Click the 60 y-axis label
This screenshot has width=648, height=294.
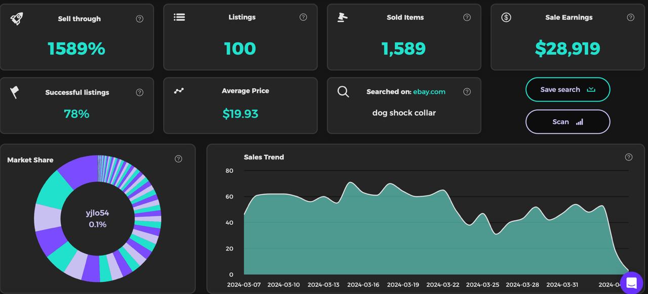[229, 197]
